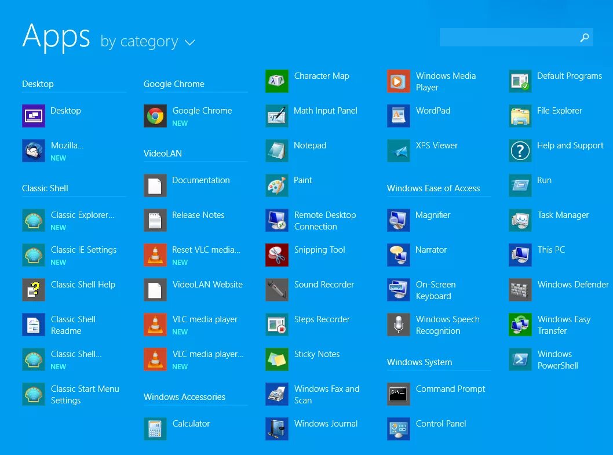Click inside the apps search box
Screen dimensions: 613x455
[x=516, y=37]
